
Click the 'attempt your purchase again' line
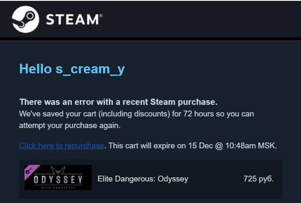pyautogui.click(x=69, y=125)
